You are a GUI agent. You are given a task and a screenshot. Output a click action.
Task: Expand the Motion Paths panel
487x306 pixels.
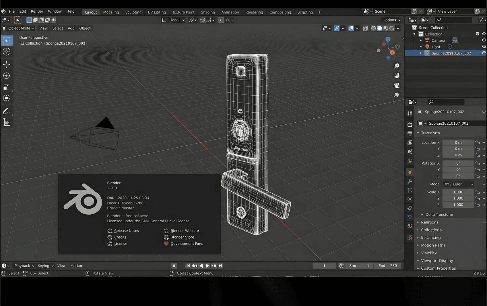433,245
